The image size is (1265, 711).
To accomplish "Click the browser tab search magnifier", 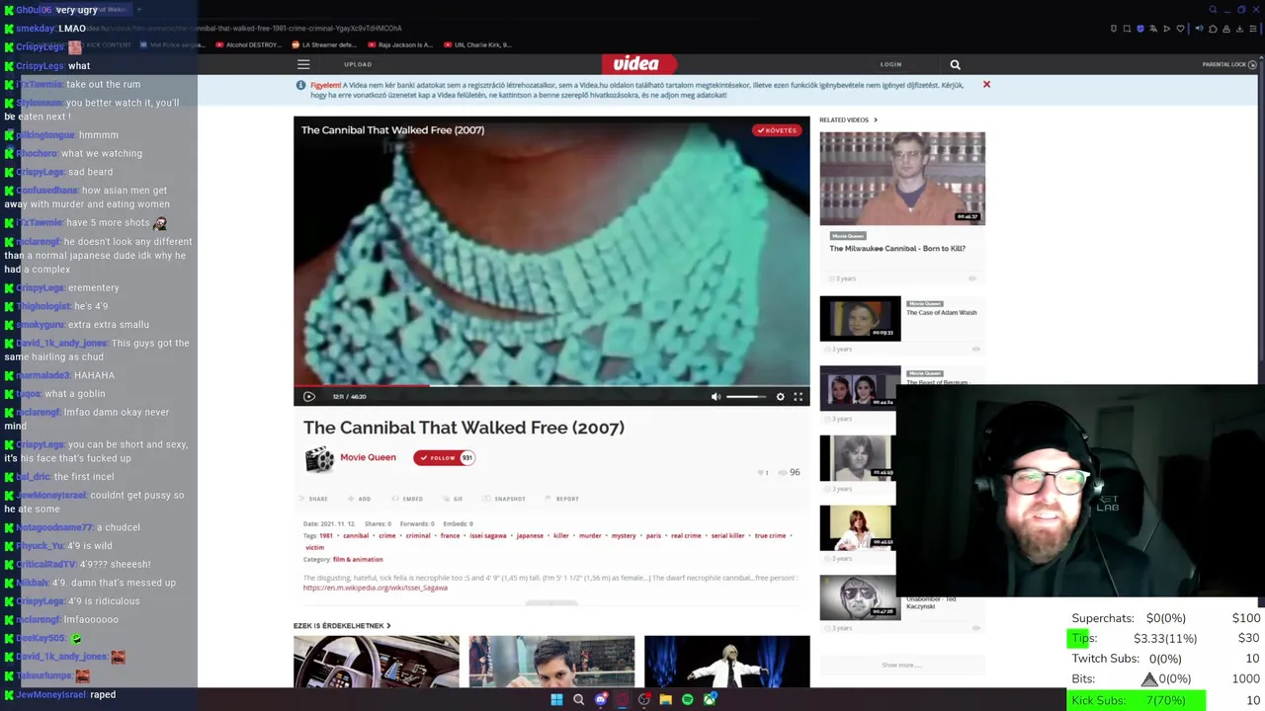I will point(1213,10).
